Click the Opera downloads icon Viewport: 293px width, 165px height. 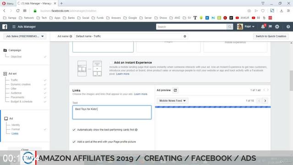click(281, 11)
